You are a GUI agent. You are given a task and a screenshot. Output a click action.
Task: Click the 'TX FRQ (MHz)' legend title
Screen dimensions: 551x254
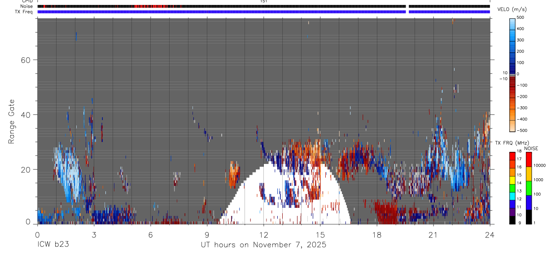pyautogui.click(x=512, y=143)
